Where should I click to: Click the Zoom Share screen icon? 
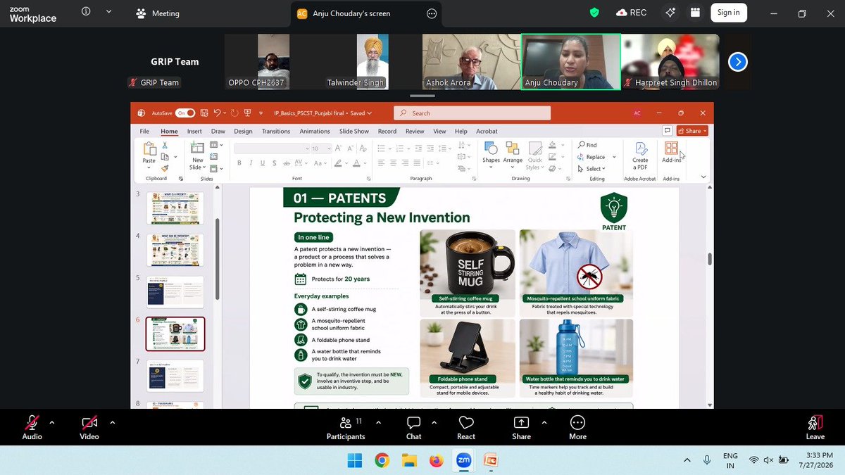pos(521,422)
